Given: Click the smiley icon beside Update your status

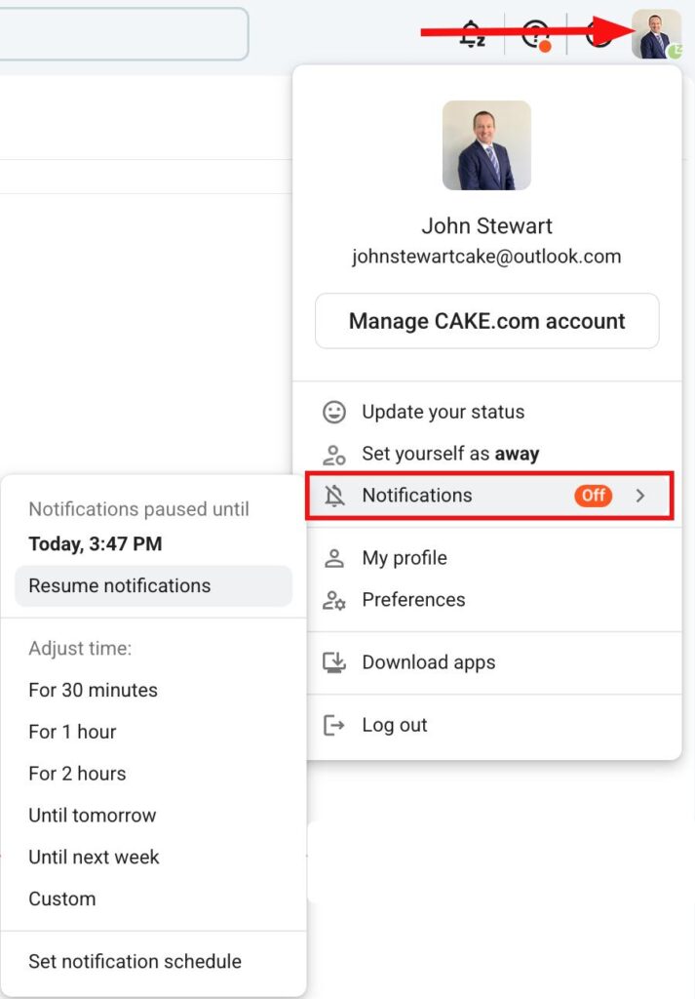Looking at the screenshot, I should pyautogui.click(x=334, y=412).
